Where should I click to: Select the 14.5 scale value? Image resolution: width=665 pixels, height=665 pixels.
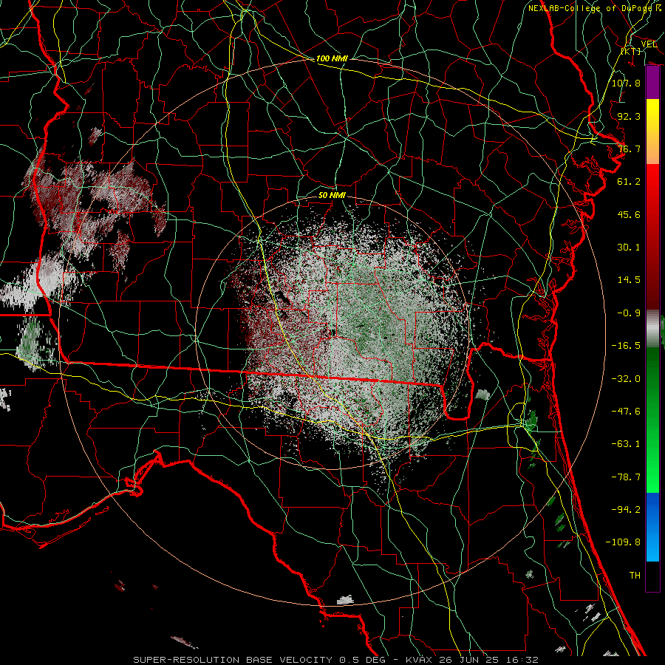coord(629,280)
